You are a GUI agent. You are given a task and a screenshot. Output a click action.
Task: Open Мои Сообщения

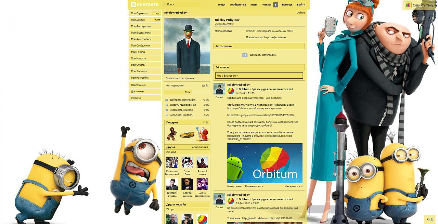(145, 45)
